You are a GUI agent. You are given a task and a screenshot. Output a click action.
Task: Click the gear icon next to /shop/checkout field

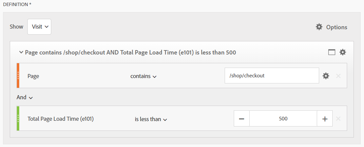click(326, 76)
